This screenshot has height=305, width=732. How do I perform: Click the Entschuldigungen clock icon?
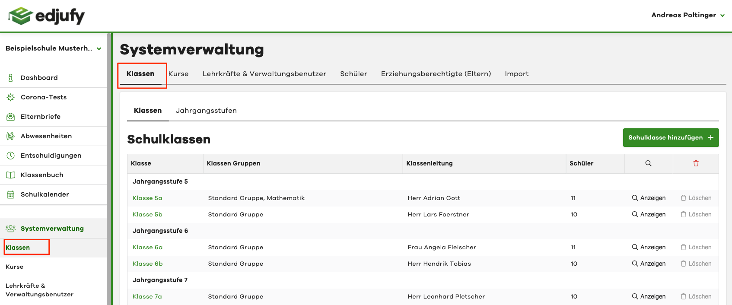[10, 156]
